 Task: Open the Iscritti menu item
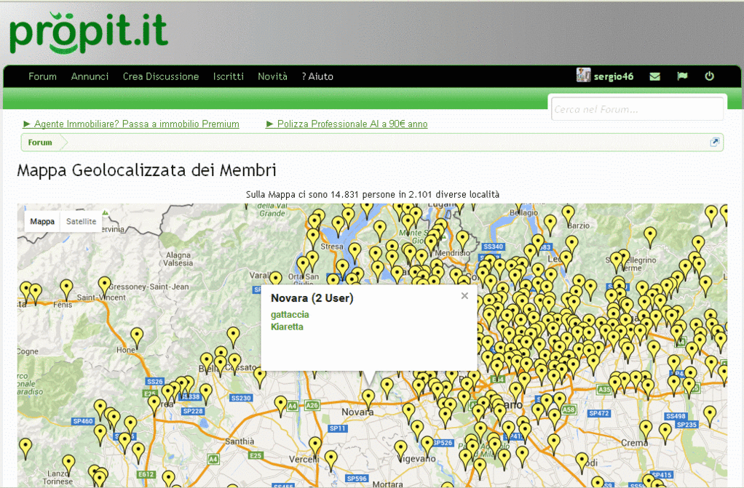click(229, 76)
